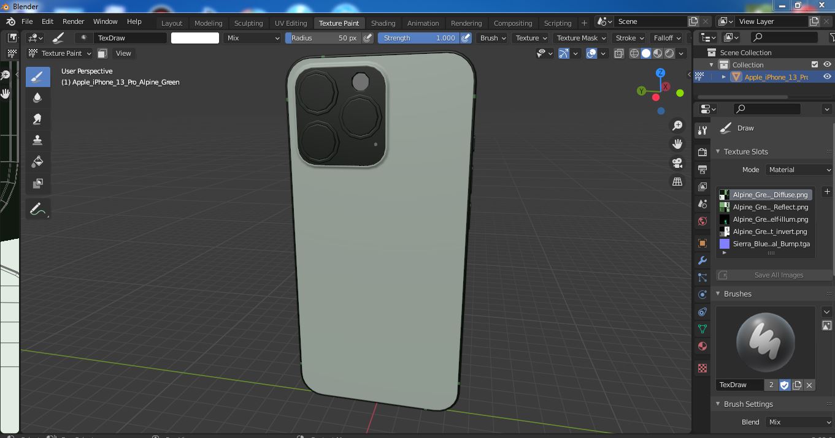The image size is (835, 438).
Task: Open the Active Tool properties tab
Action: pos(702,130)
